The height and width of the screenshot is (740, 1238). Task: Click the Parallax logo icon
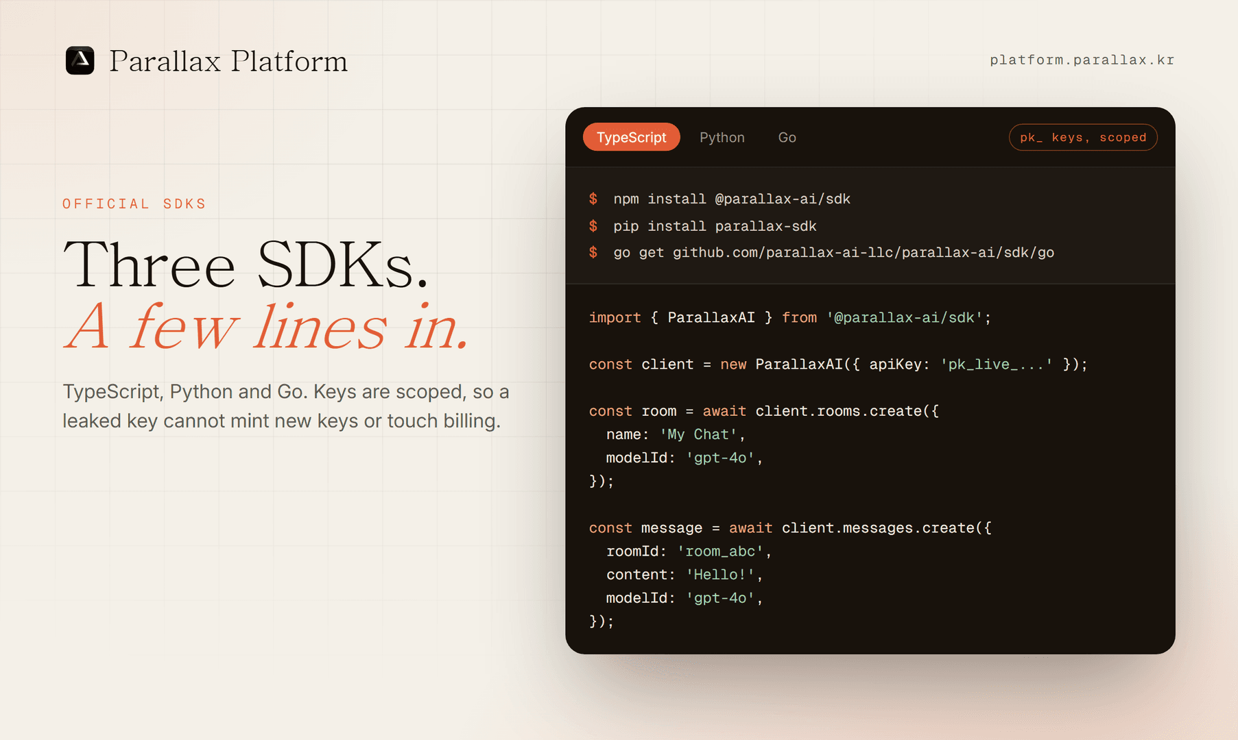click(x=80, y=60)
